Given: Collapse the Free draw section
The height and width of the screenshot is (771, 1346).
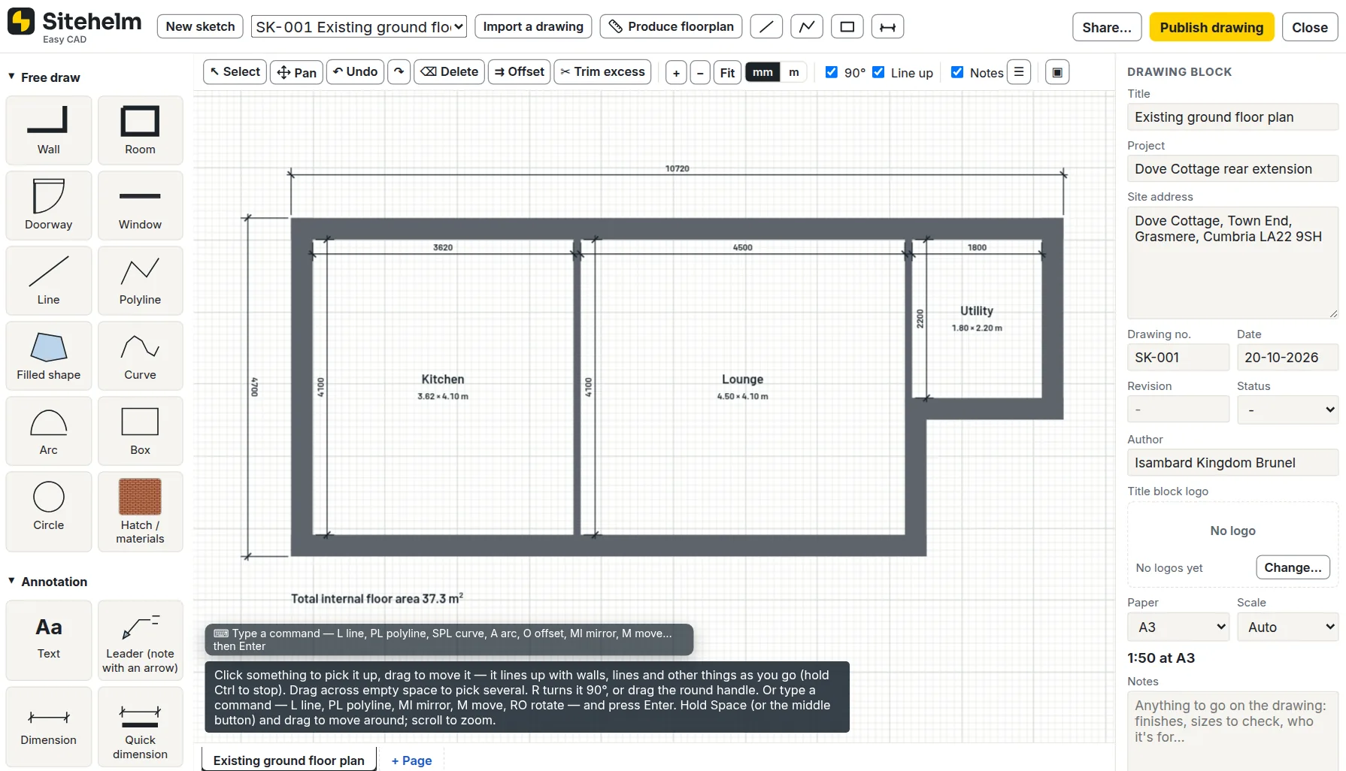Looking at the screenshot, I should point(44,77).
